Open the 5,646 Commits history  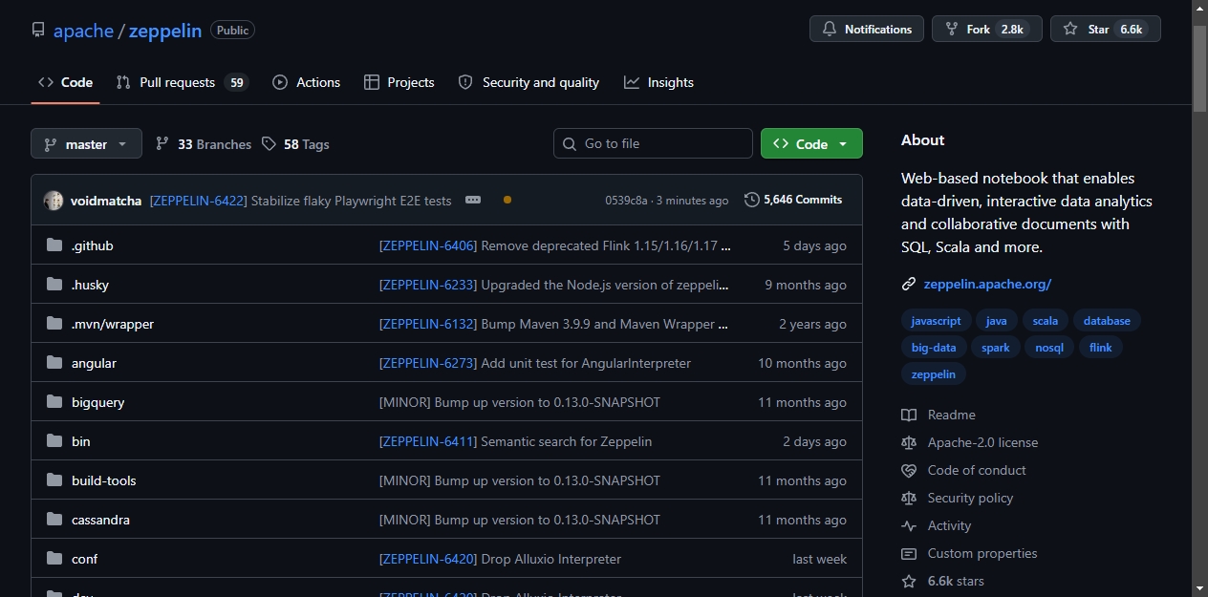click(x=793, y=200)
